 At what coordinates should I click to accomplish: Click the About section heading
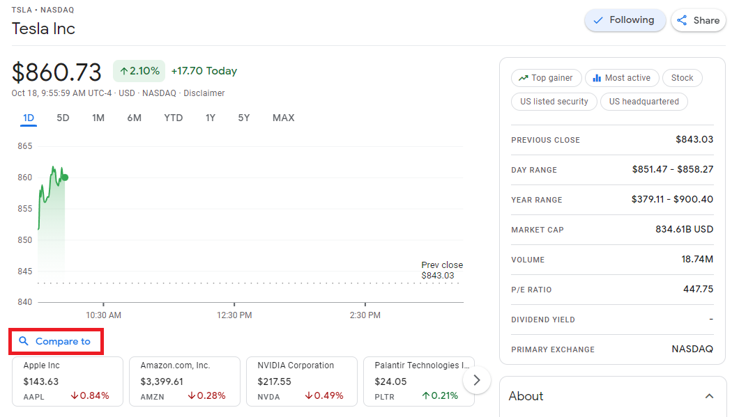tap(526, 396)
